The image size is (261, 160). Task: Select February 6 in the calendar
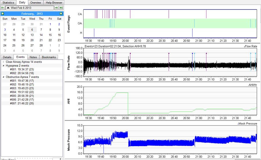coord(32,29)
